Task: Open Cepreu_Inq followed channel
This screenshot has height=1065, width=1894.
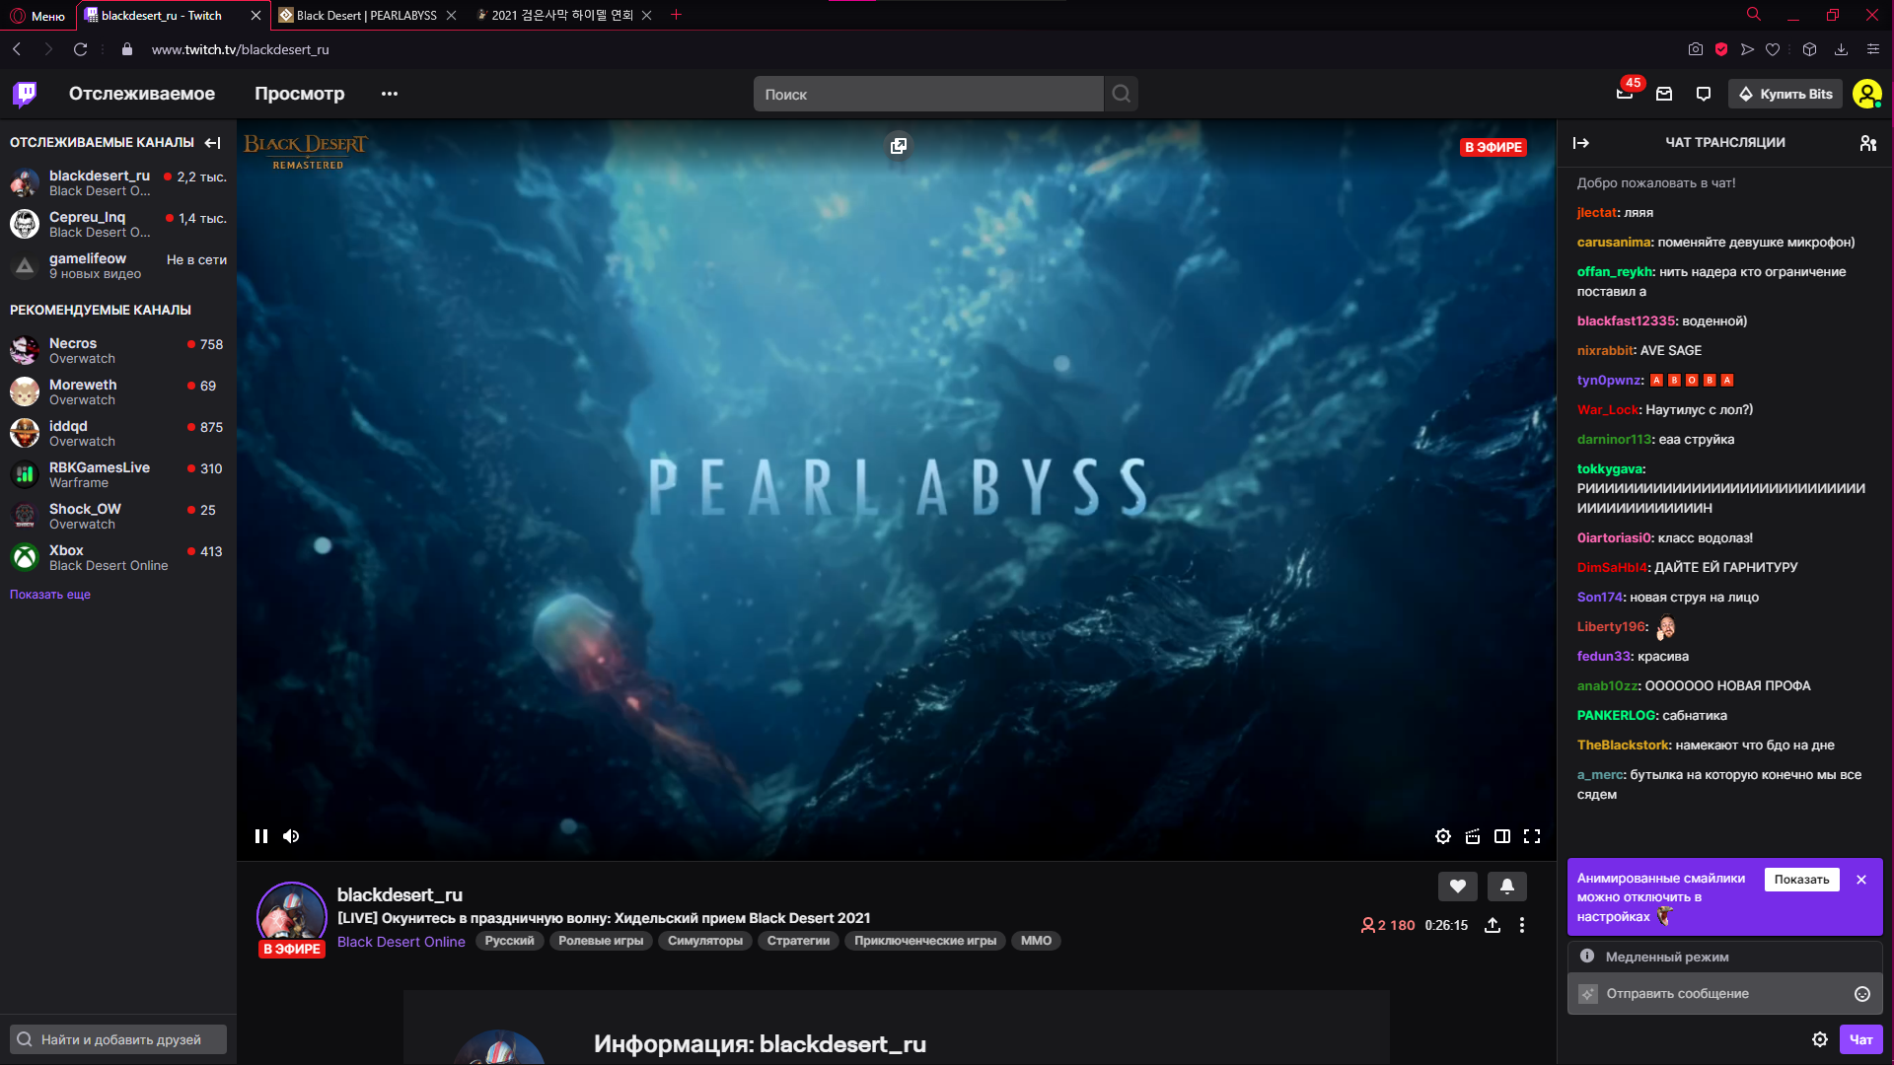Action: (118, 225)
